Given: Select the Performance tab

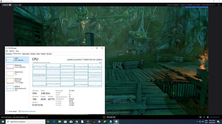Looking at the screenshot, I should (17, 54).
